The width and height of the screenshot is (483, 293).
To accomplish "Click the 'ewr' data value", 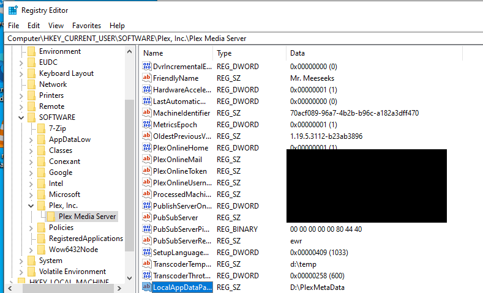I will click(296, 241).
